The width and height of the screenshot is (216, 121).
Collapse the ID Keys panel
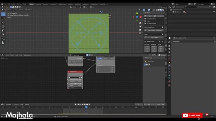pos(144,13)
